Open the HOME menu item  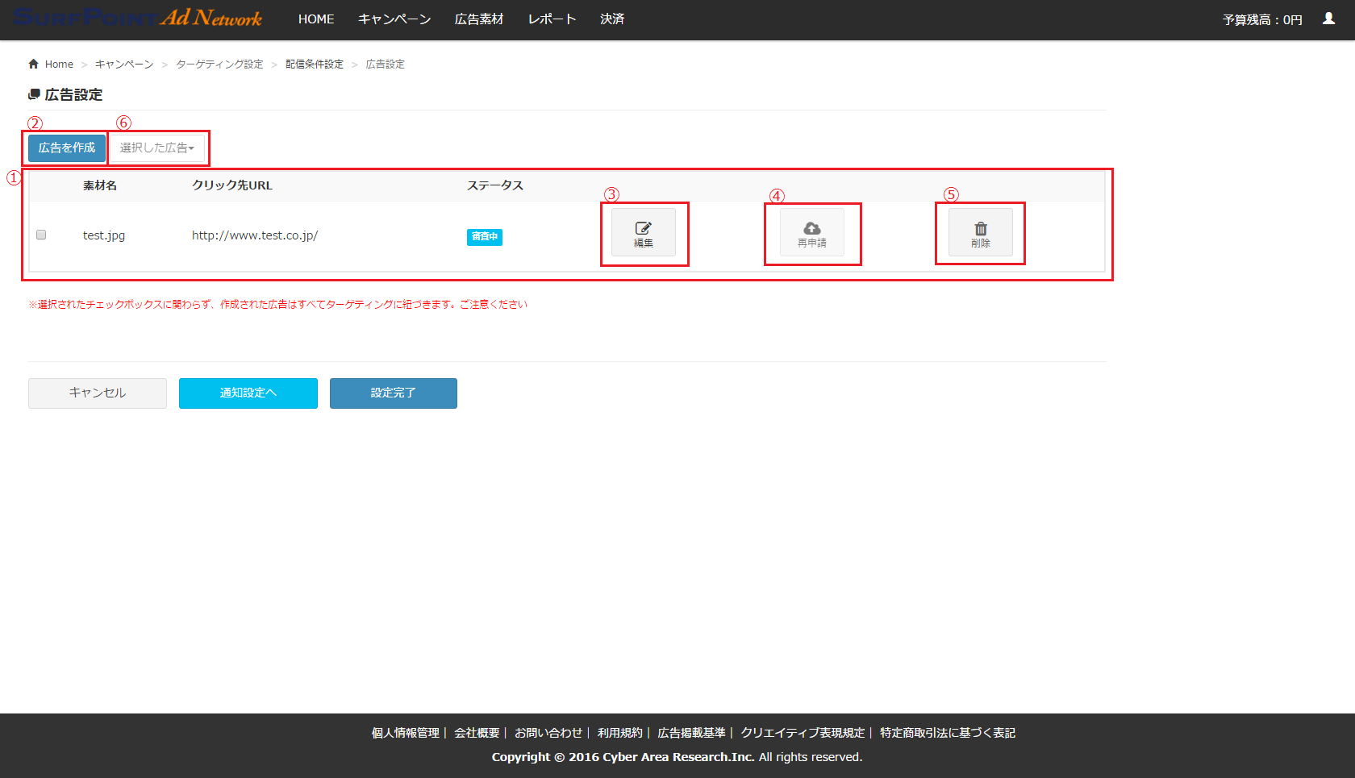coord(315,19)
